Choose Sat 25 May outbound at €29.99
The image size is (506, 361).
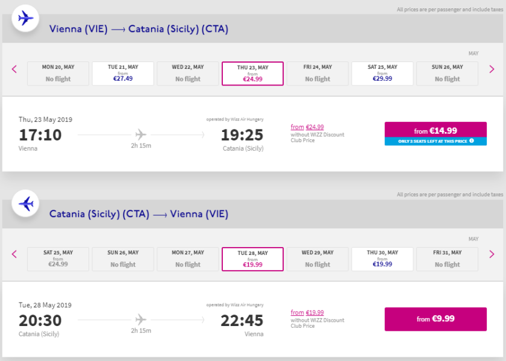click(383, 74)
